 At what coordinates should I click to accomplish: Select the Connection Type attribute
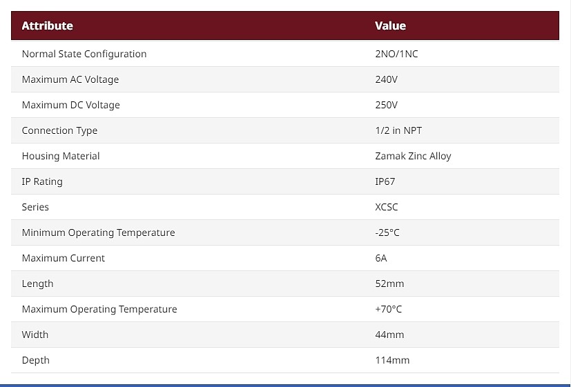point(59,130)
